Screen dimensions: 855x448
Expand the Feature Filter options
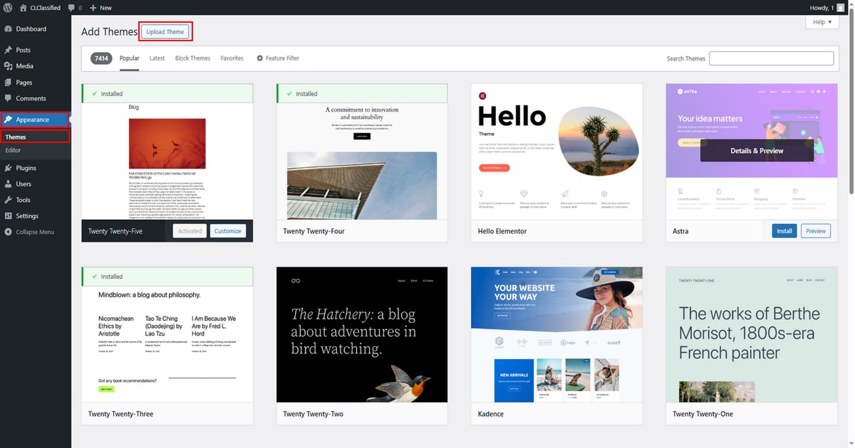click(x=278, y=58)
